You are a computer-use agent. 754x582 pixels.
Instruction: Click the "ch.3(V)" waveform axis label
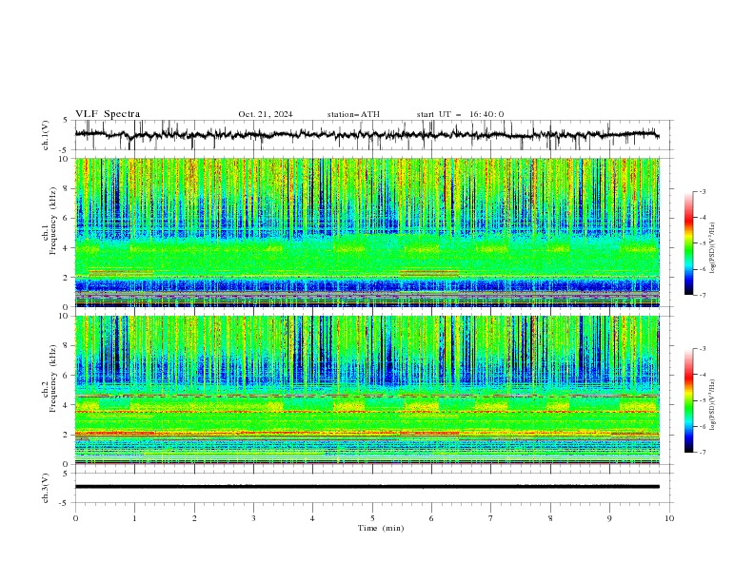tap(45, 488)
